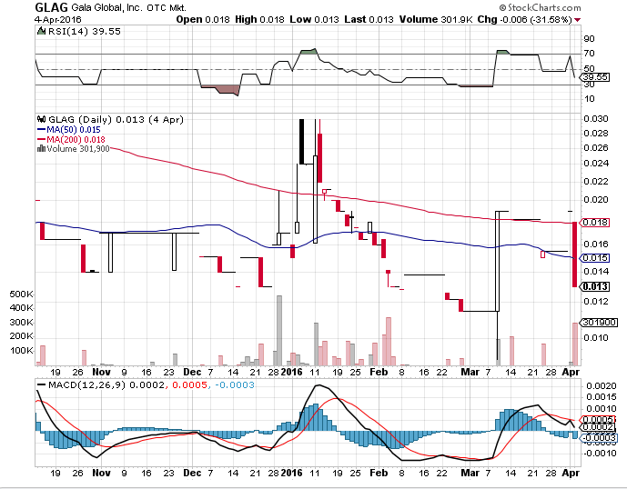Viewport: 627px width, 489px height.
Task: Click the MA(50) 0.015 legend text
Action: point(74,129)
